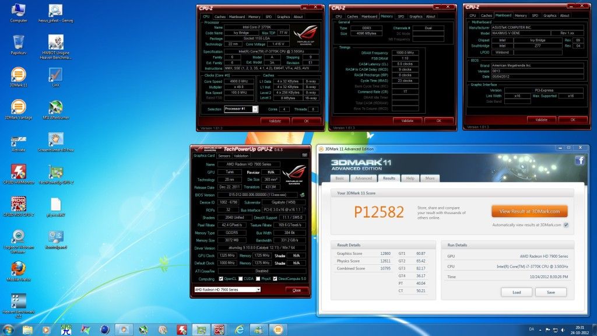Open the ScreenHunter 6.0 Free shortcut
Image resolution: width=597 pixels, height=336 pixels.
pos(55,142)
